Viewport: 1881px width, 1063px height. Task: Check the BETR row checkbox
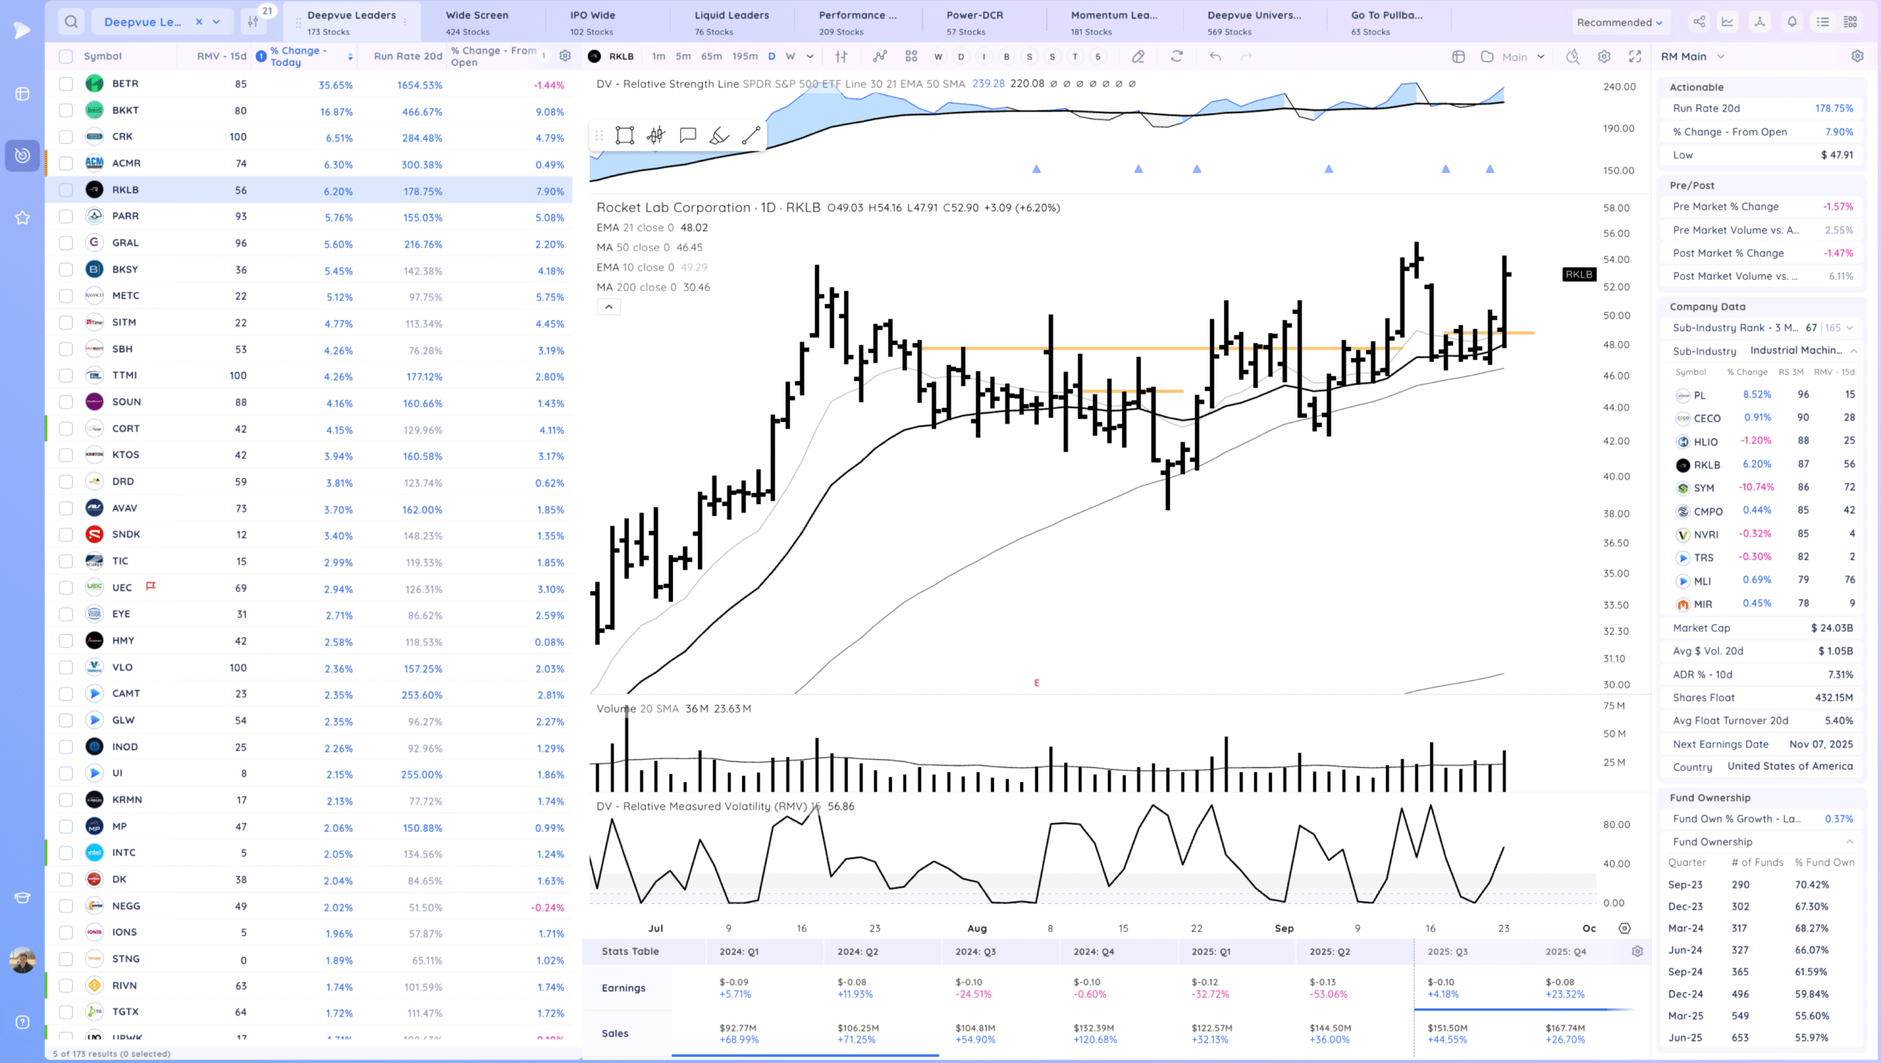66,84
